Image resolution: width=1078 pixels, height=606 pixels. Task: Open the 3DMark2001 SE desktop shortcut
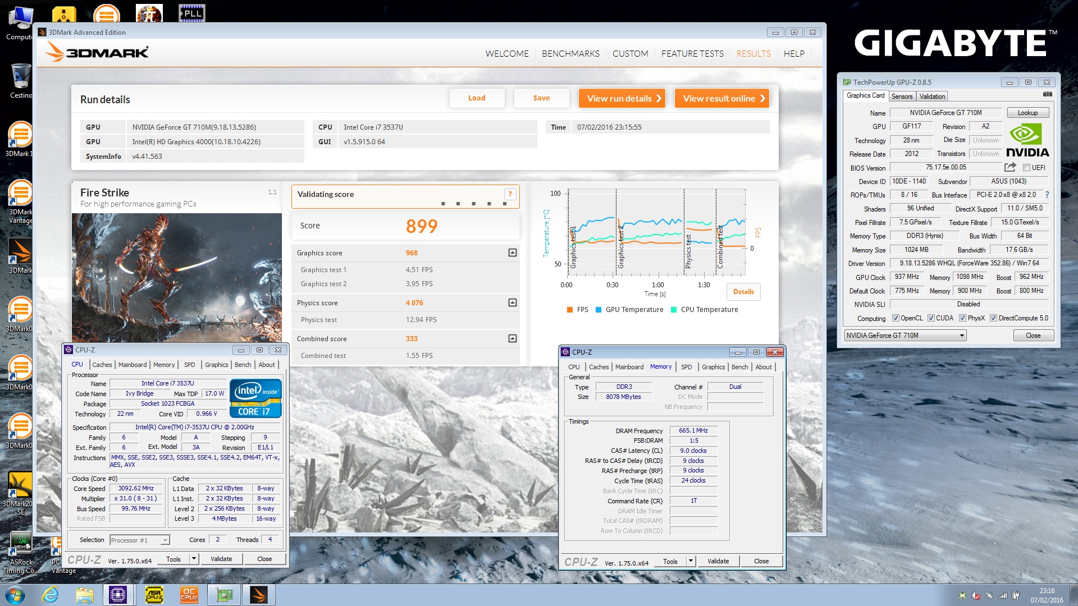[20, 493]
